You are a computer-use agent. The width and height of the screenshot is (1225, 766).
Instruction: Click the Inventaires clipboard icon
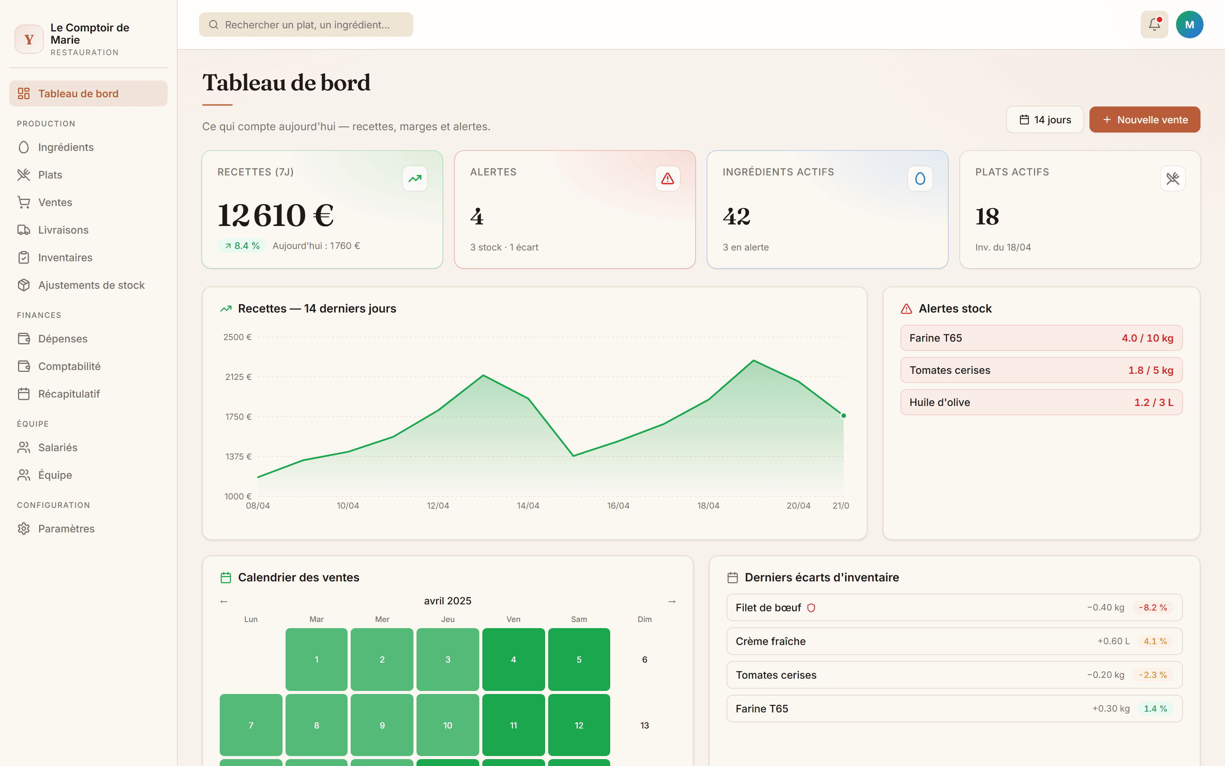pyautogui.click(x=24, y=258)
